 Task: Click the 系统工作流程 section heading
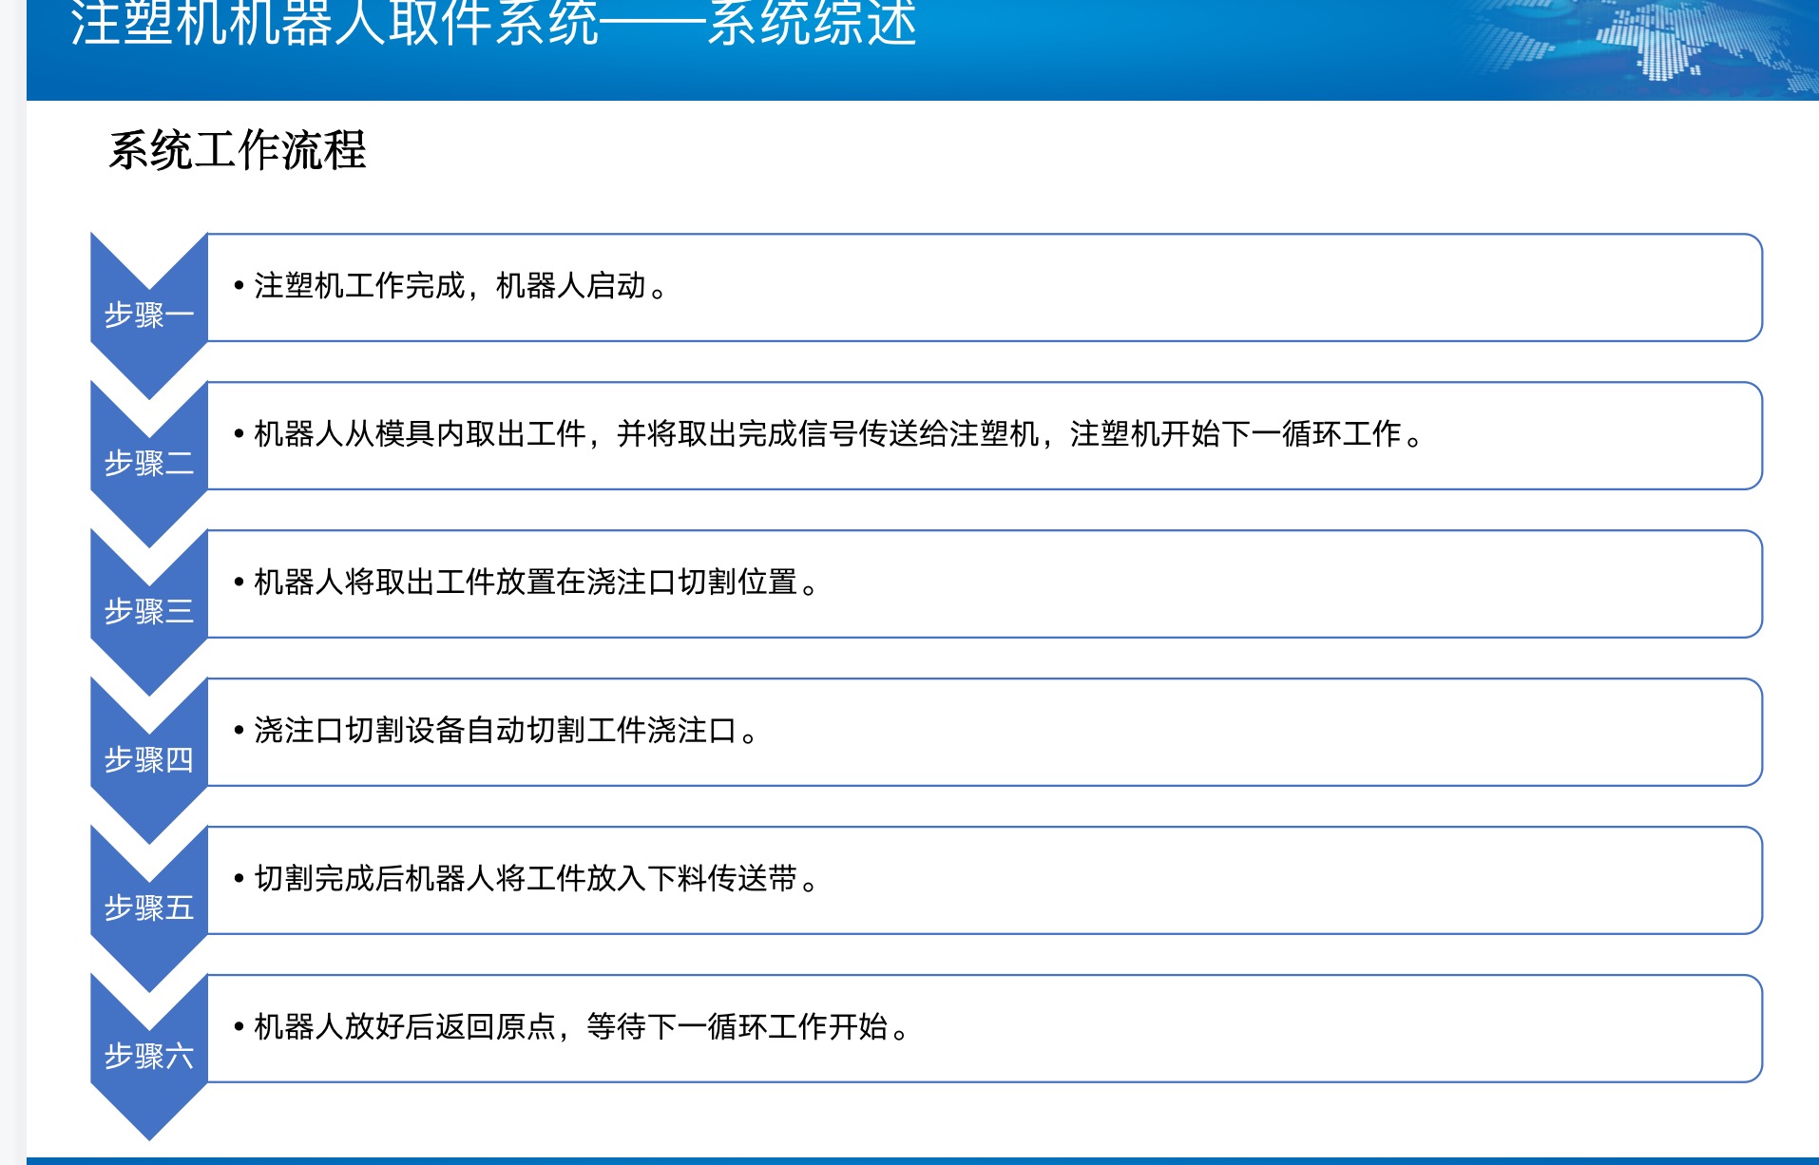[x=237, y=150]
